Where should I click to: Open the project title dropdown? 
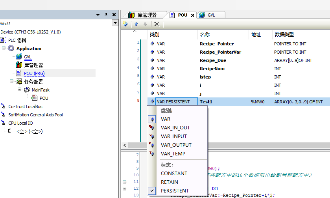click(115, 22)
